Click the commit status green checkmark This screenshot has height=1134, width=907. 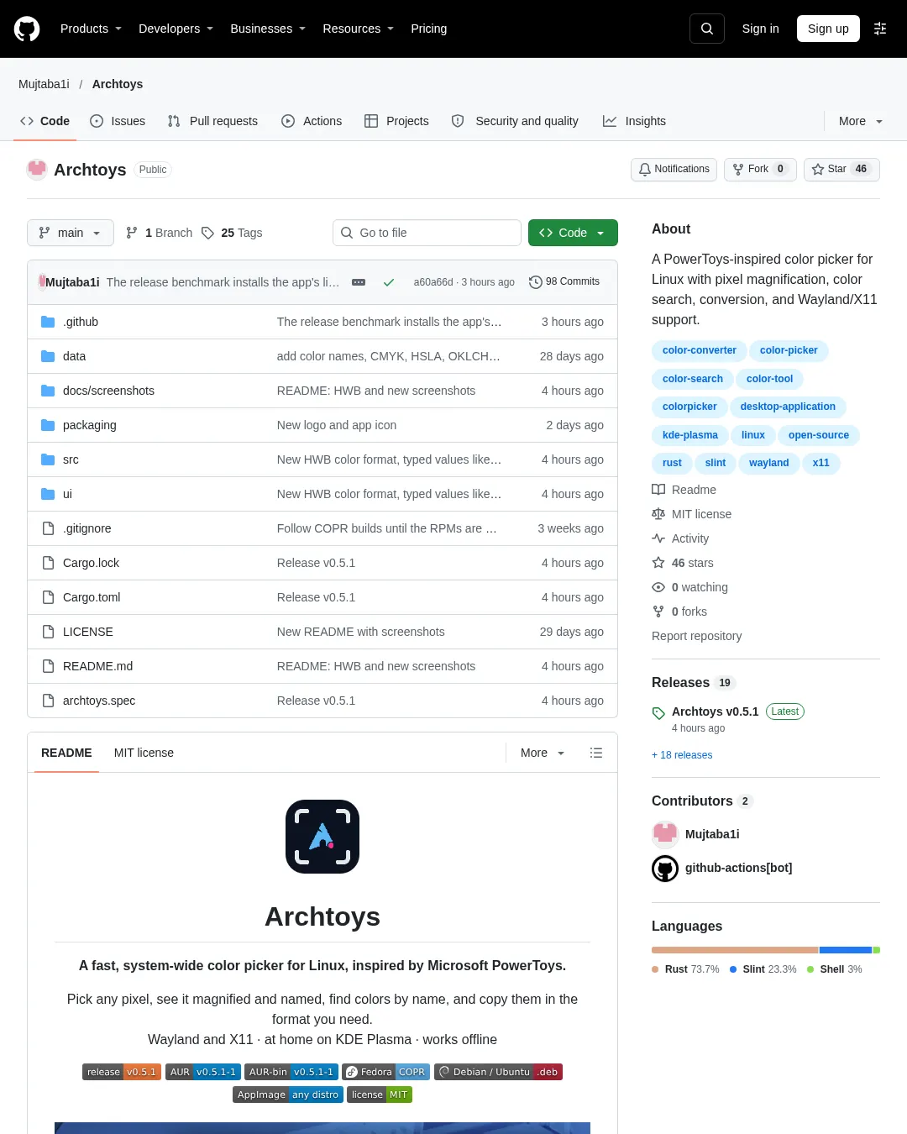(389, 282)
